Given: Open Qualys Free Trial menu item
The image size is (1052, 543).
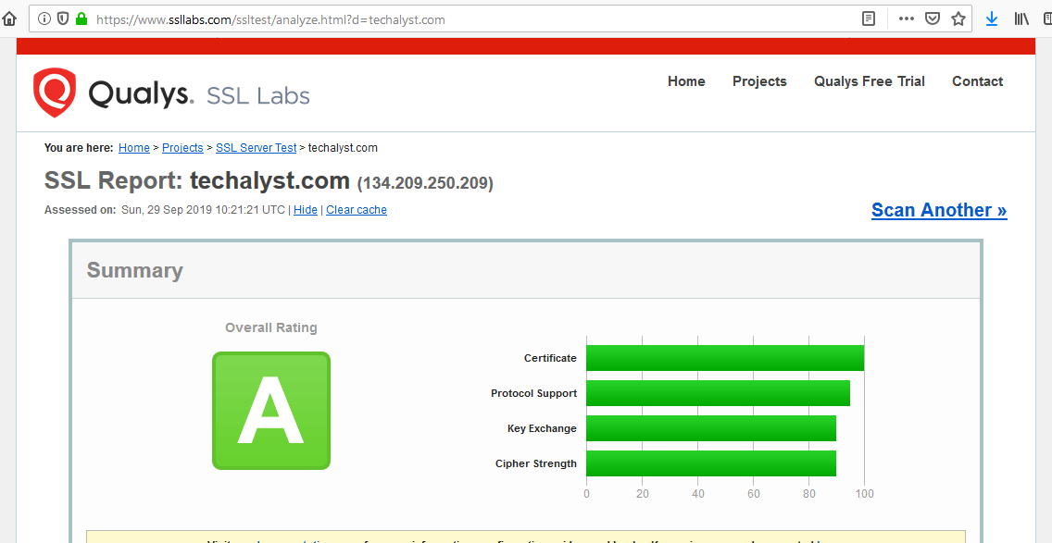Looking at the screenshot, I should (x=870, y=81).
